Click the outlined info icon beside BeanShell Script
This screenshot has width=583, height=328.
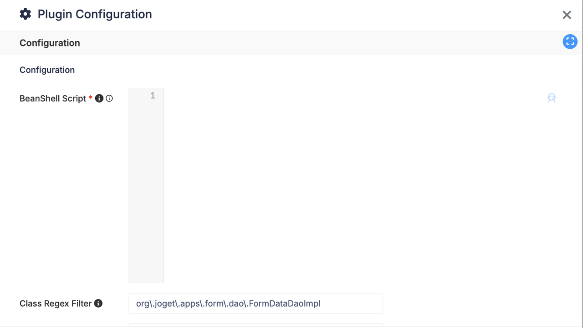click(x=109, y=98)
